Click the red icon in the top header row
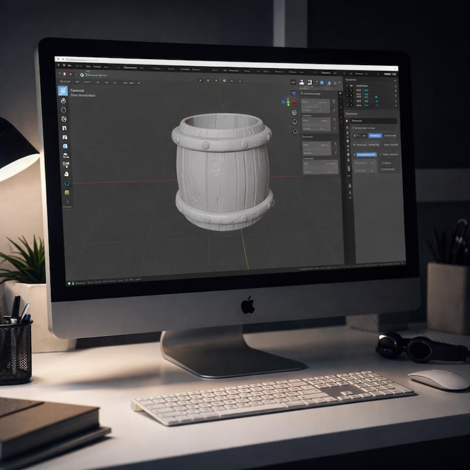This screenshot has height=470, width=470. pos(65,74)
